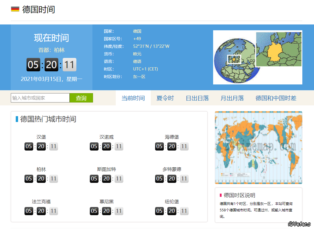Click the Germany globe location map
This screenshot has width=314, height=230.
pyautogui.click(x=257, y=57)
